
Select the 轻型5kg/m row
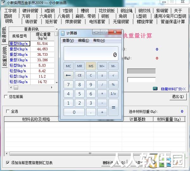[x=31, y=66]
